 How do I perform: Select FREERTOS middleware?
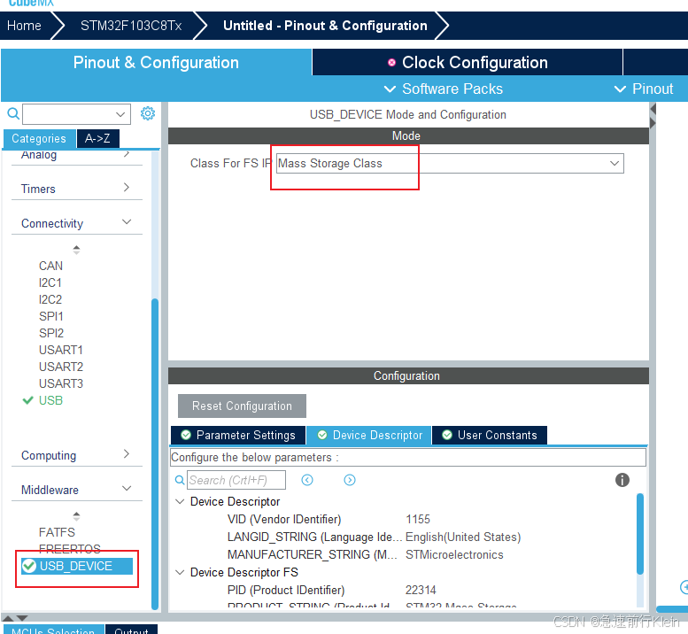coord(70,549)
